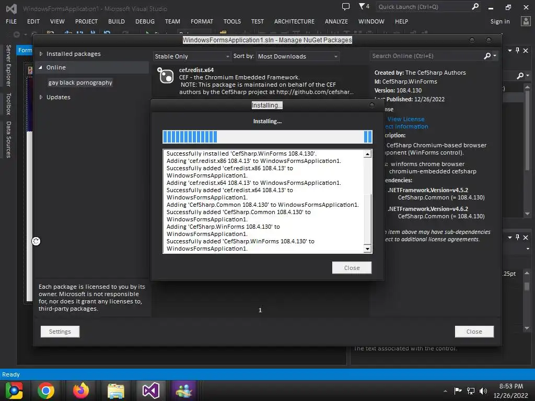Open the network tray icon
Viewport: 535px width, 401px height.
pos(471,391)
